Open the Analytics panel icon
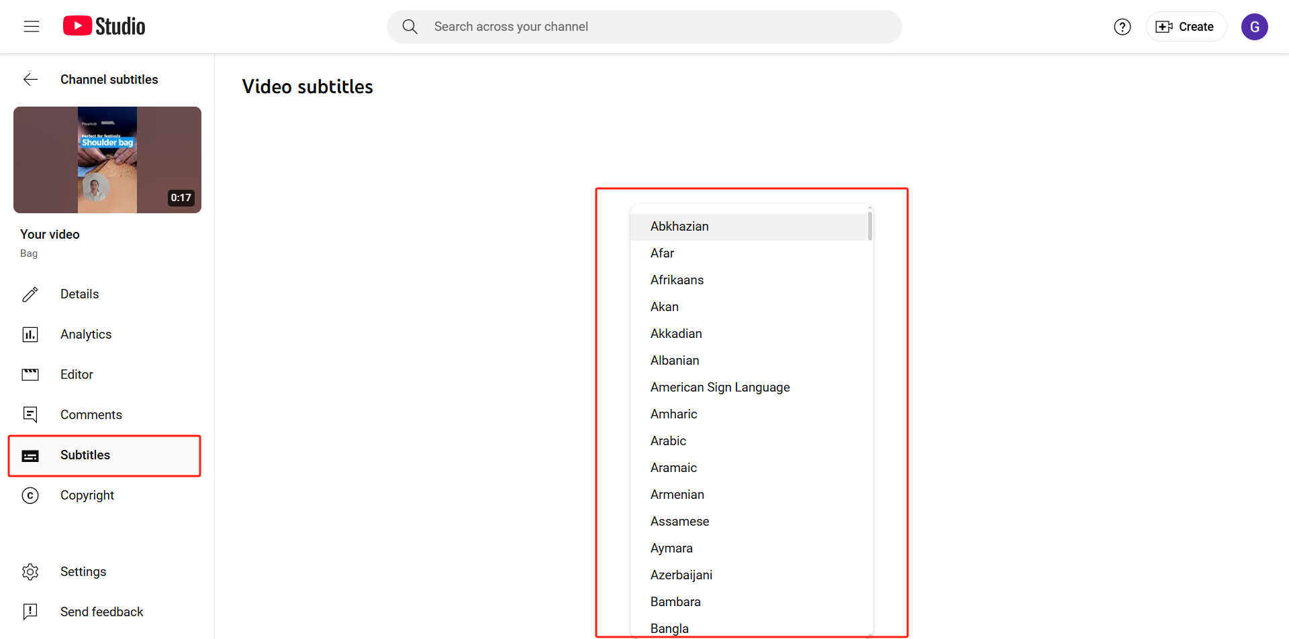Screen dimensions: 1289x639 (30, 334)
